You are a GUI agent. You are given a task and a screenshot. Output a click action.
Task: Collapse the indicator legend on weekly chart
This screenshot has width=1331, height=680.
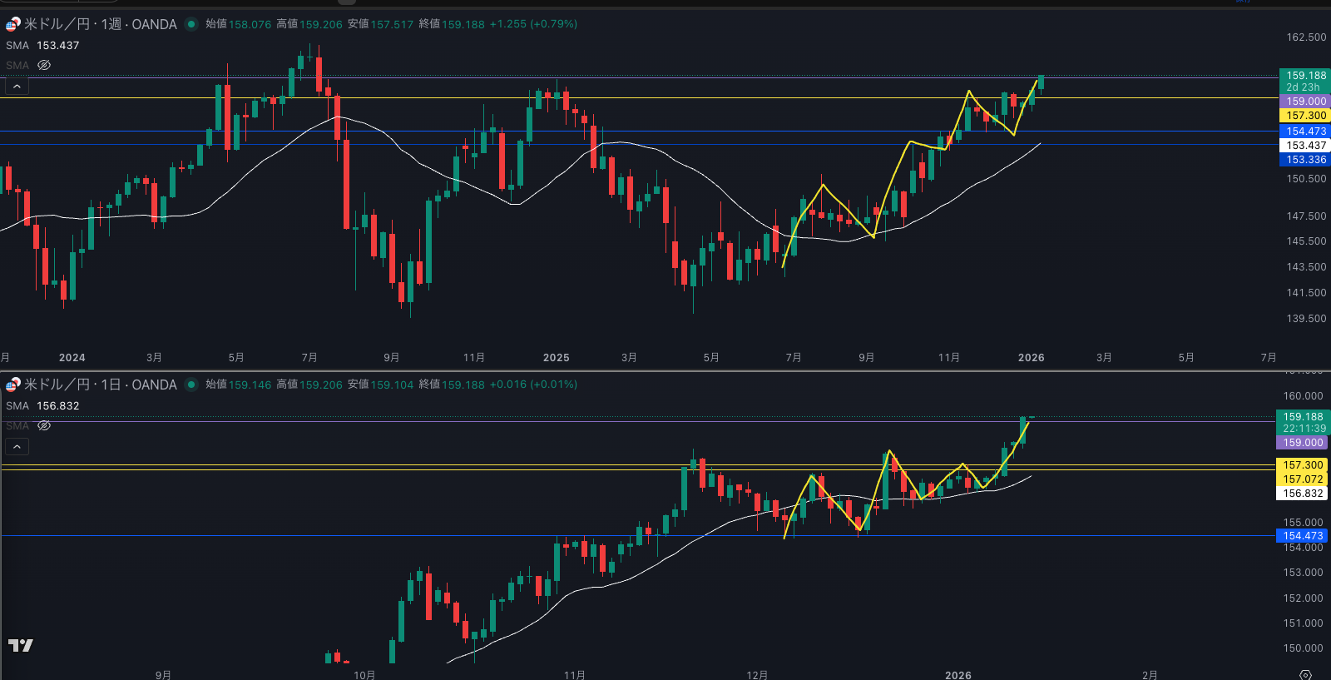(x=17, y=86)
